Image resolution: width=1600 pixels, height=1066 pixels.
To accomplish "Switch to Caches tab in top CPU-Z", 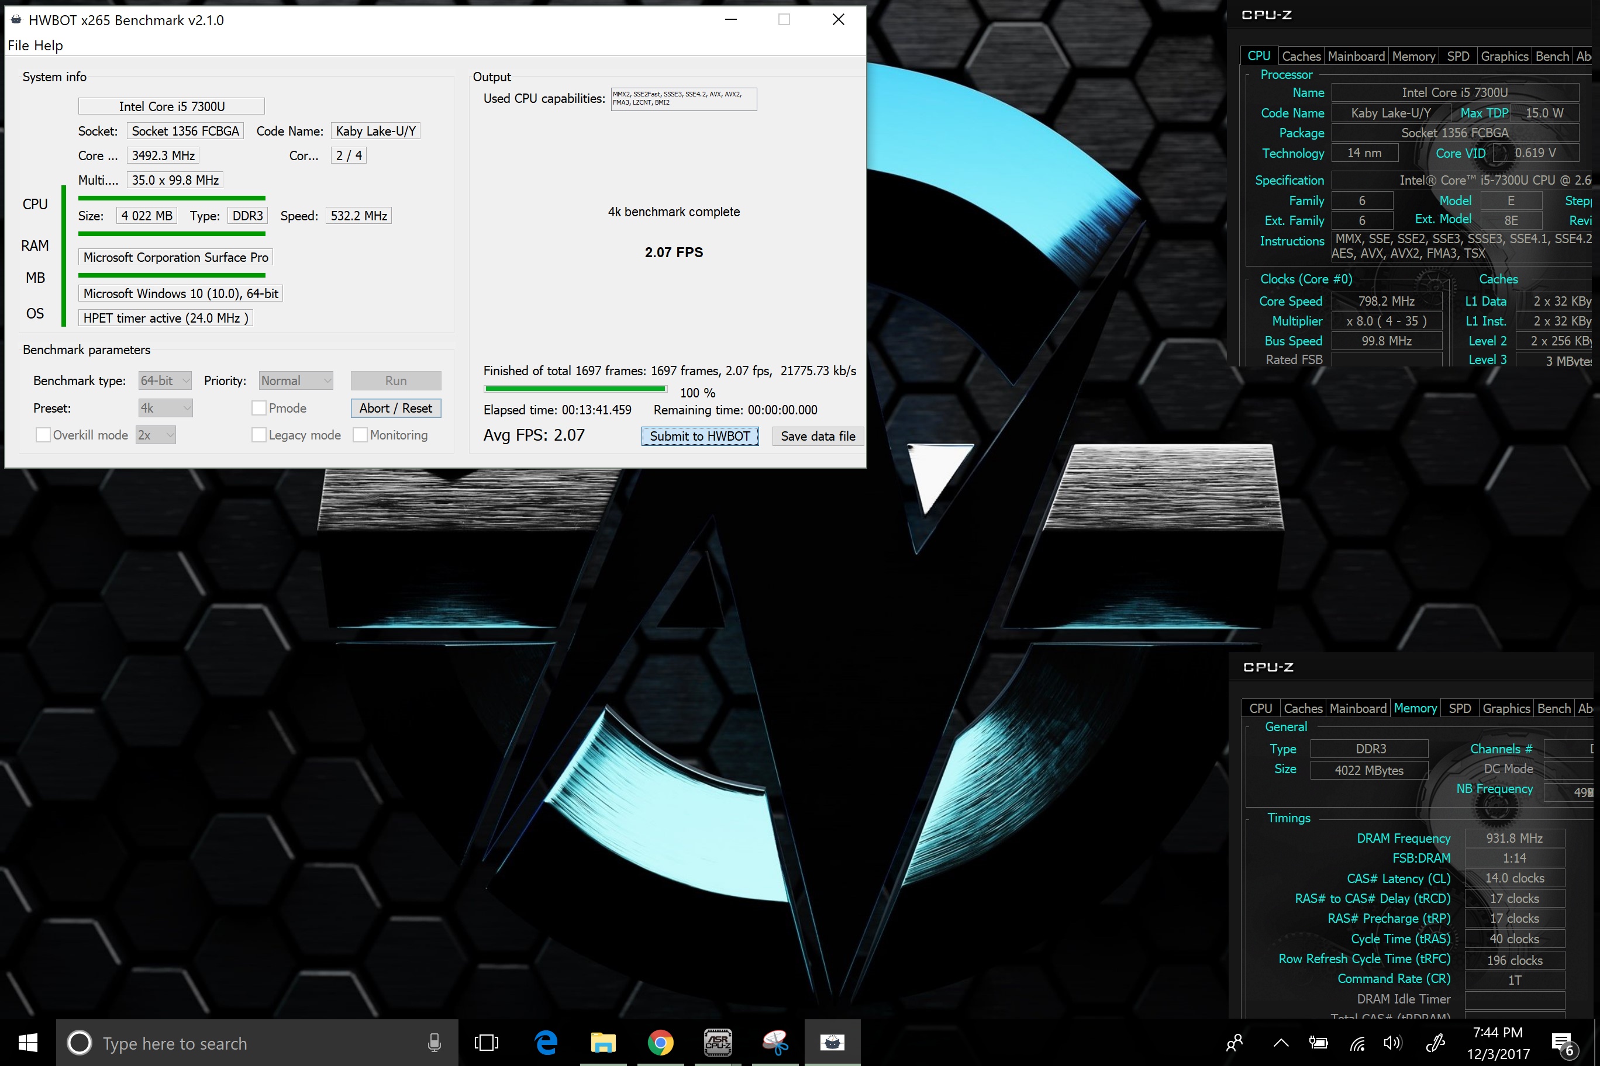I will pos(1301,57).
